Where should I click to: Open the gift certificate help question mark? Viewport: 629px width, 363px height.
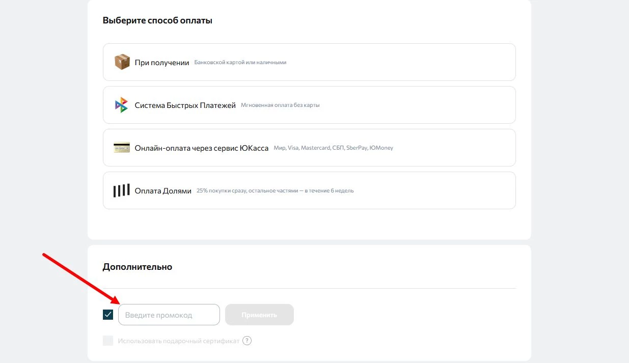tap(247, 341)
